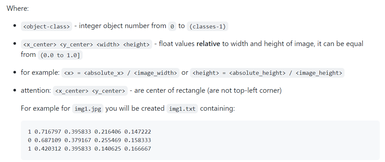Click the text float values
The width and height of the screenshot is (385, 162).
pos(177,44)
